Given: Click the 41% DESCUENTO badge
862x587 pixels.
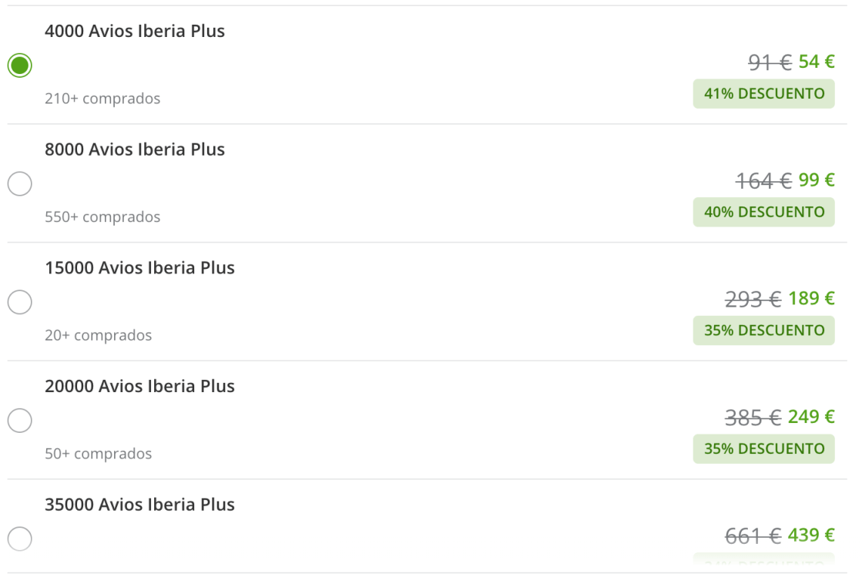Looking at the screenshot, I should pos(763,94).
